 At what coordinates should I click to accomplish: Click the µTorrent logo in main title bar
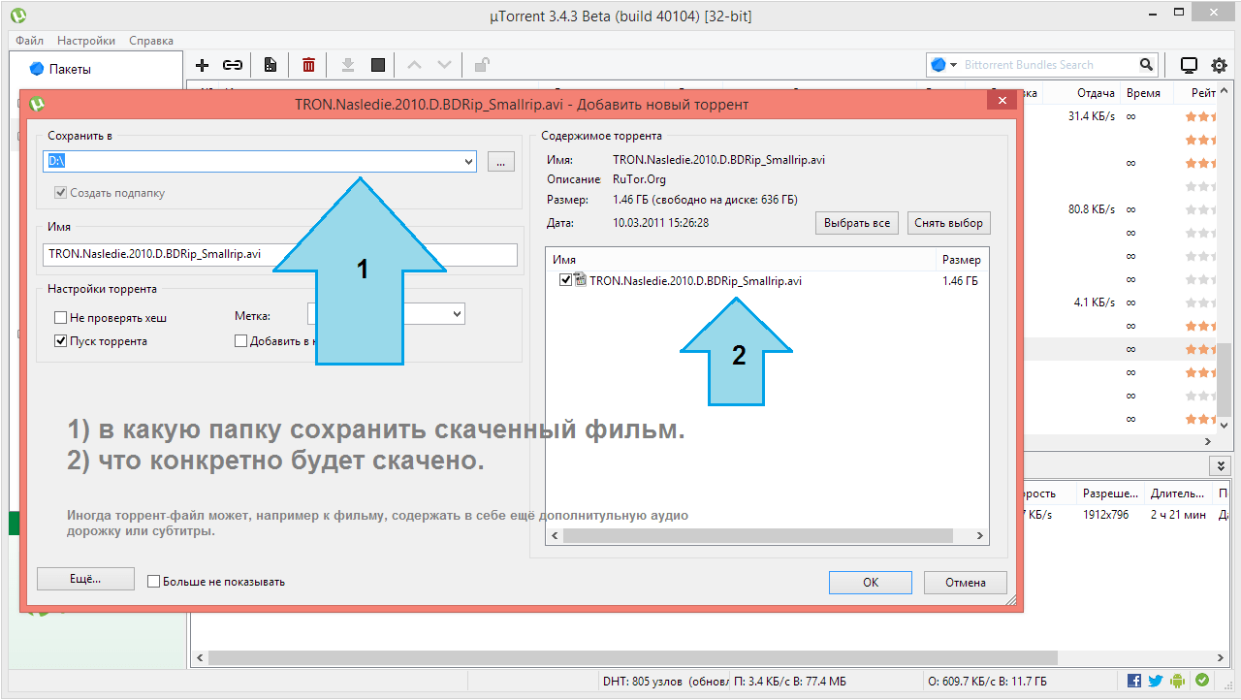pos(17,16)
